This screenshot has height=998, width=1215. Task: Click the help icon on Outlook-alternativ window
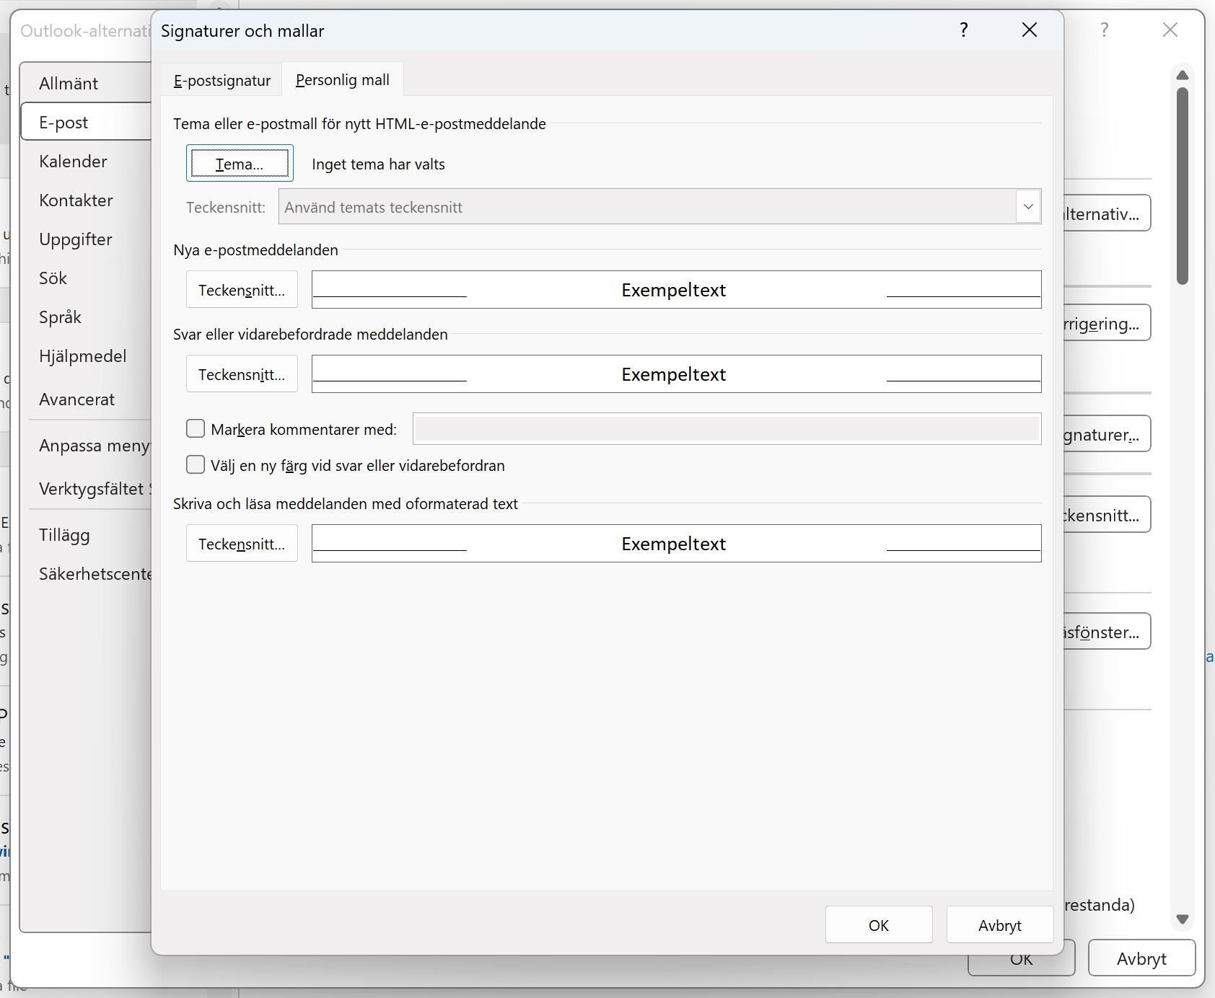tap(1103, 30)
